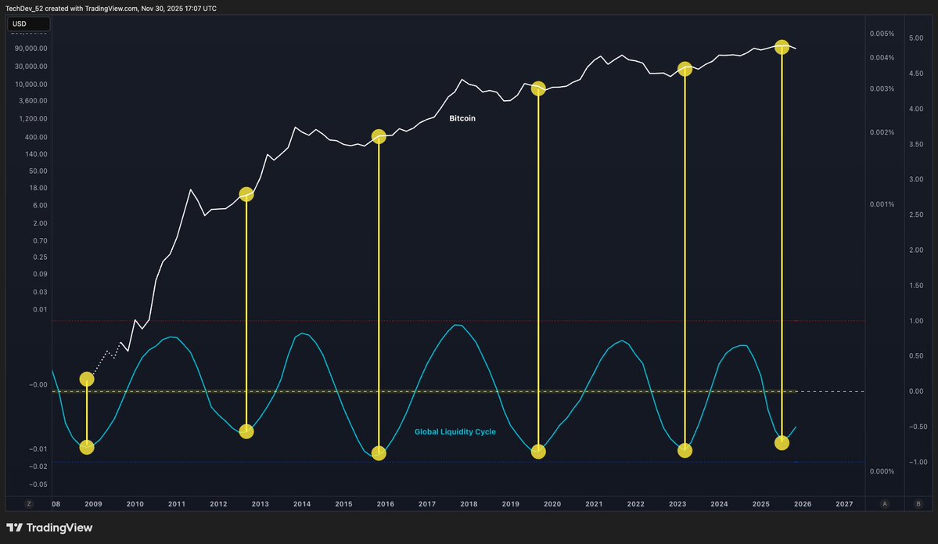Click the TechDev_52 attribution text
Image resolution: width=938 pixels, height=544 pixels.
[x=25, y=8]
